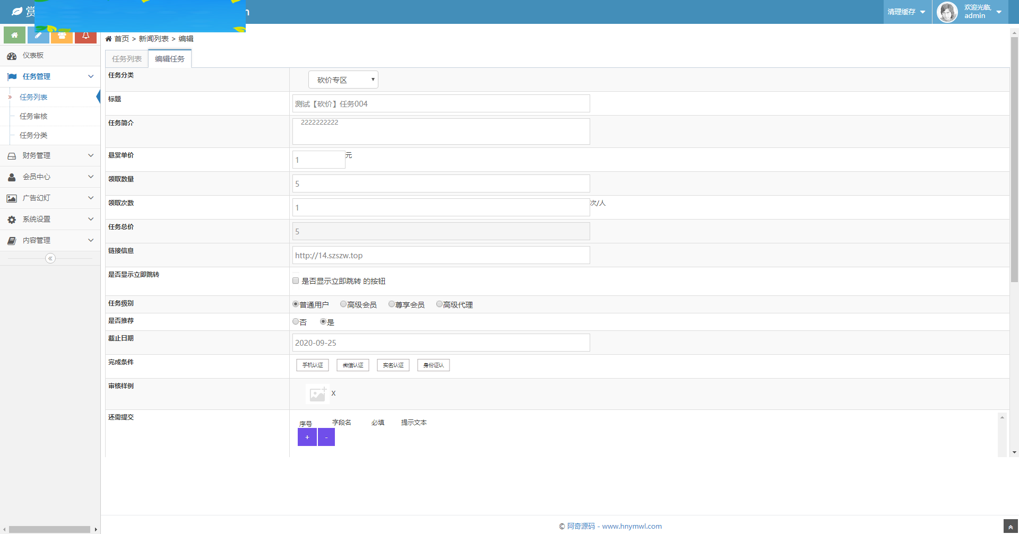Screen dimensions: 1019x534
Task: Click the 截止日期 date input field
Action: click(441, 343)
